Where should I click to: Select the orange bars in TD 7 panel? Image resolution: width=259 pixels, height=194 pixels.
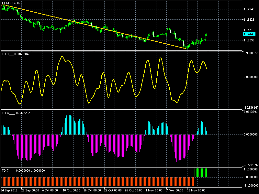coord(97,182)
